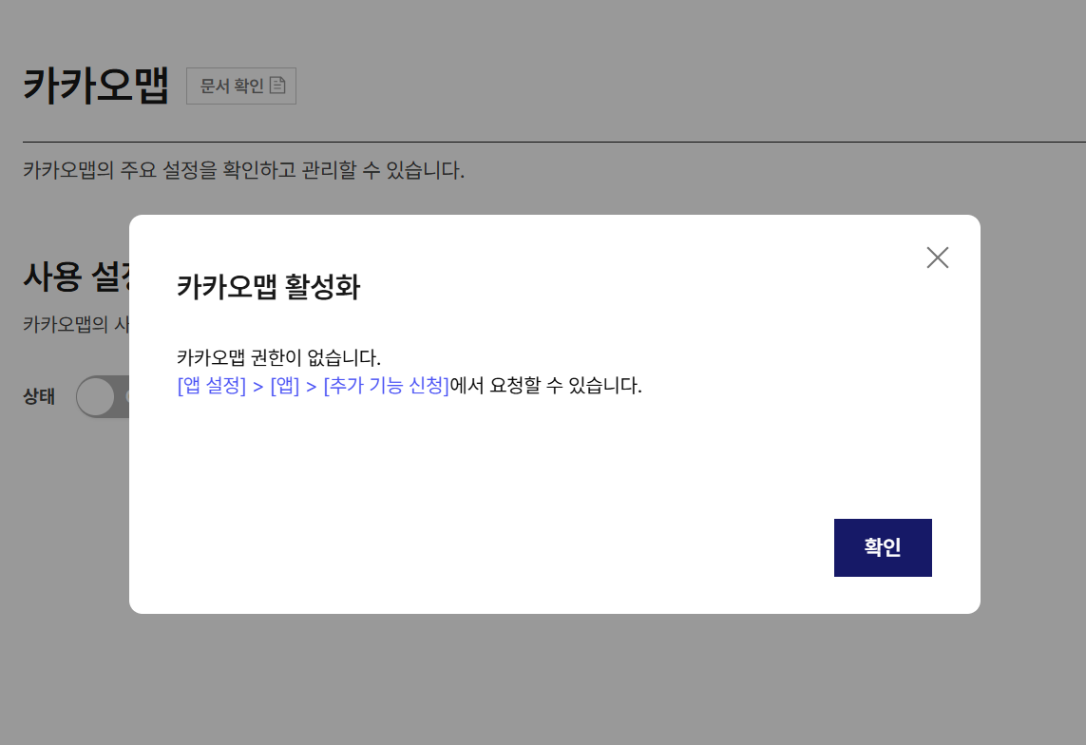This screenshot has width=1086, height=745.
Task: Click the 카카오맵의 주요 설정을 확인하고 관리할 수 있습니다. description
Action: (x=244, y=170)
